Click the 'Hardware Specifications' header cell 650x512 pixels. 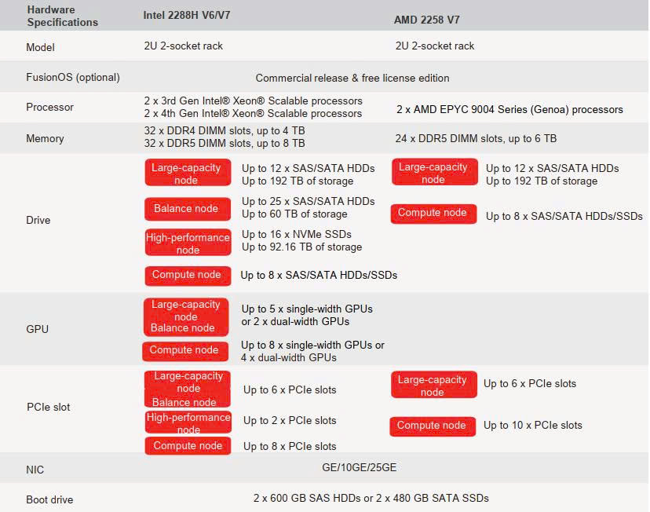(63, 16)
